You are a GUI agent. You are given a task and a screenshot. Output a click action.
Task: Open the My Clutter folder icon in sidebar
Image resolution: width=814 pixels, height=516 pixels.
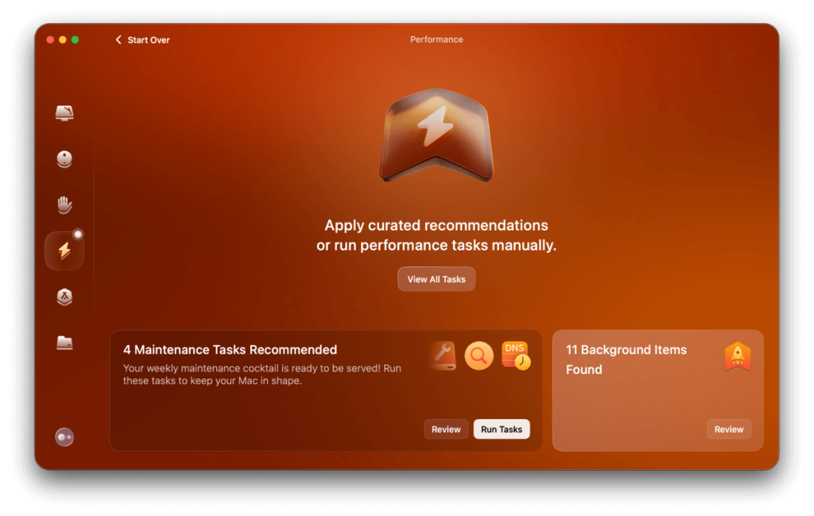pyautogui.click(x=64, y=343)
